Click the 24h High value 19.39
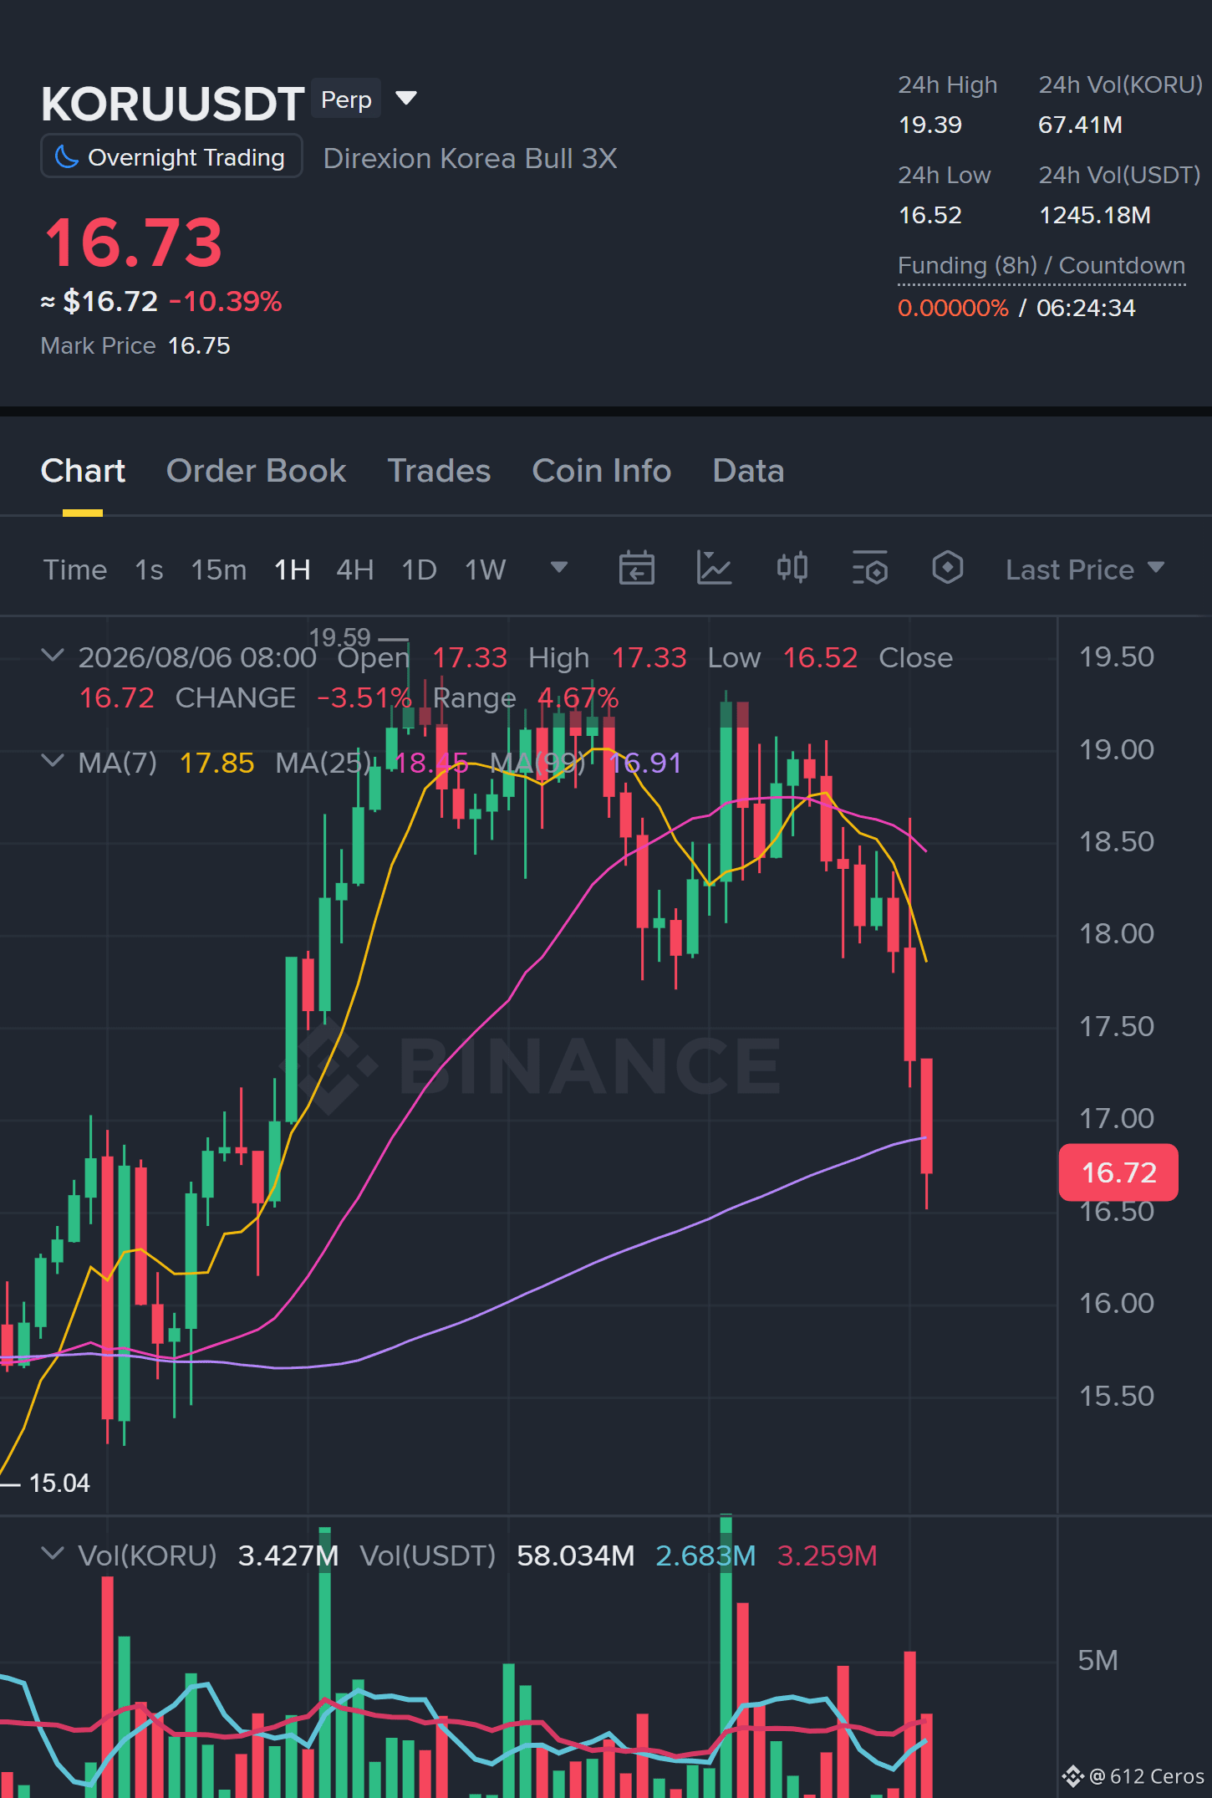 click(x=929, y=125)
